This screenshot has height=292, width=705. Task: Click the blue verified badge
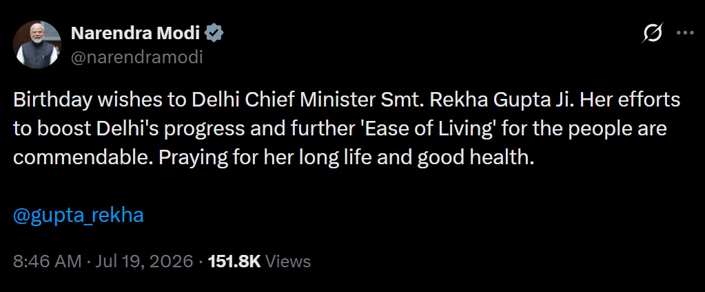214,34
